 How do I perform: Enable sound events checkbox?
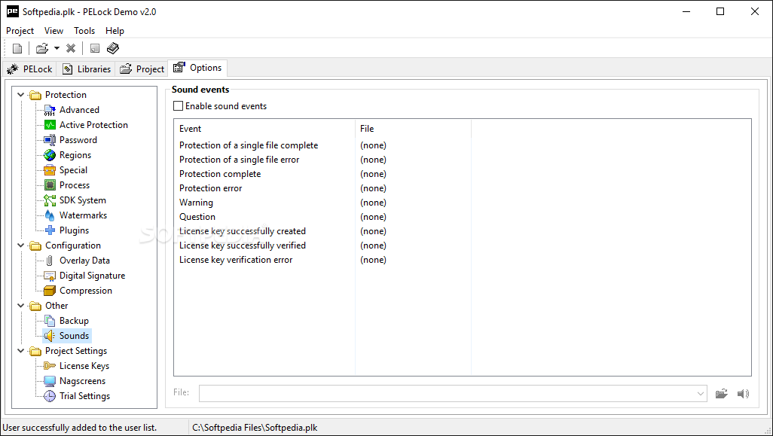pos(178,106)
